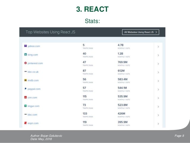Open the bing.com link

pos(33,55)
